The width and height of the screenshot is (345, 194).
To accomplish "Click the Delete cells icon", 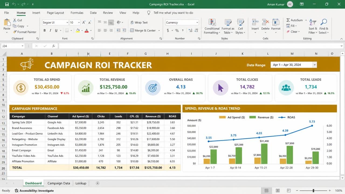I will pos(265,23).
